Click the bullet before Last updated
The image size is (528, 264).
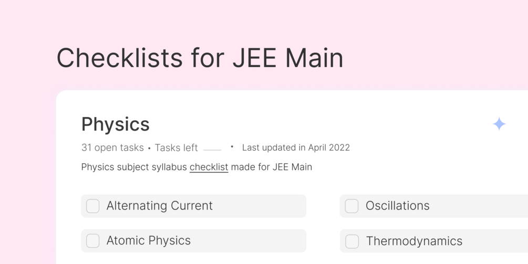tap(232, 147)
